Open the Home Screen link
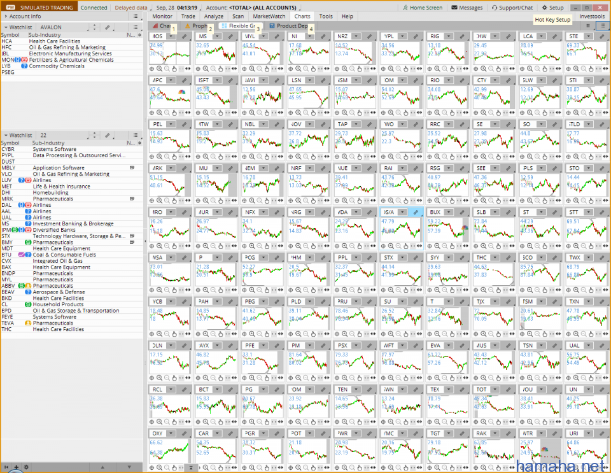Viewport: 611px width, 473px height. click(x=423, y=8)
